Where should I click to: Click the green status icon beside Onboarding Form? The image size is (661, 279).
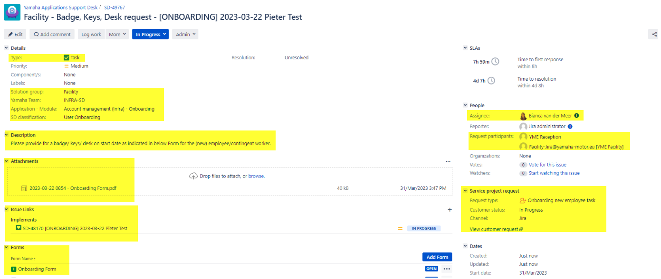pos(14,269)
